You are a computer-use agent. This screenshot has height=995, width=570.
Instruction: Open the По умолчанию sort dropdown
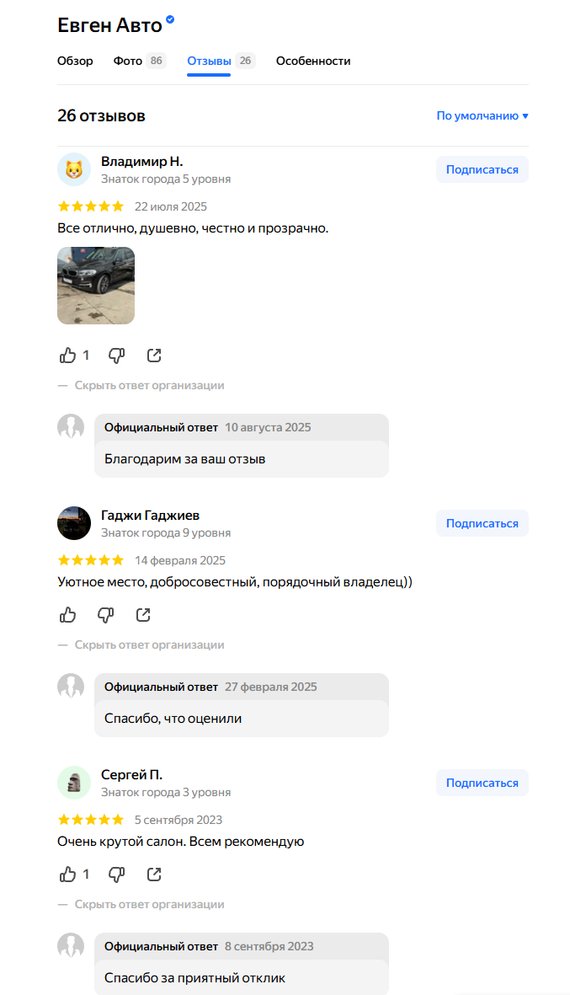point(482,116)
